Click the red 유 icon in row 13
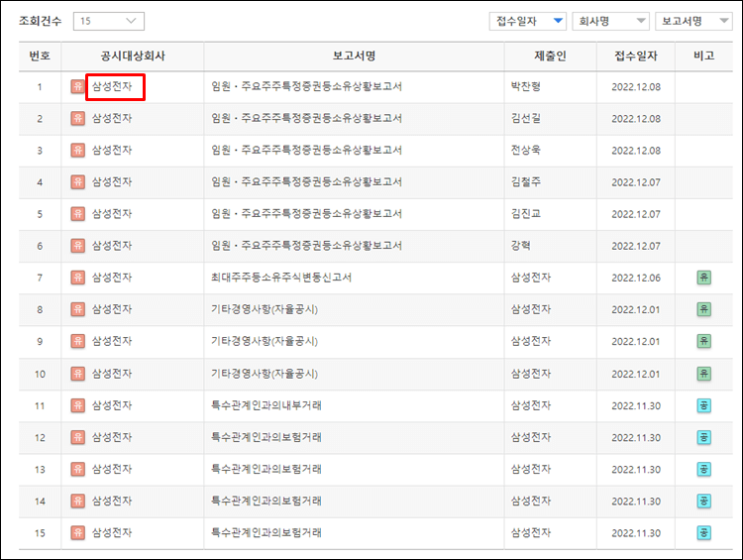Image resolution: width=743 pixels, height=560 pixels. click(x=77, y=469)
